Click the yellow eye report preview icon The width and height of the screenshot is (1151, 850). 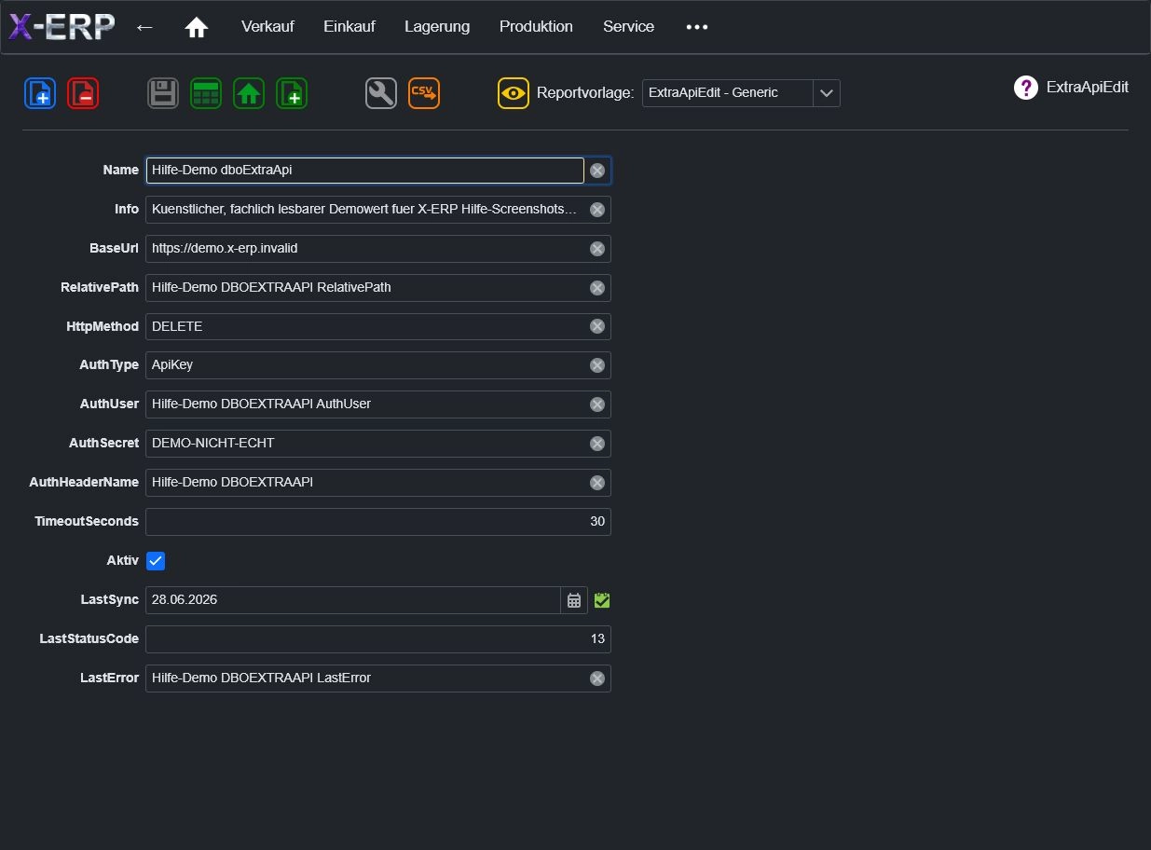[514, 93]
